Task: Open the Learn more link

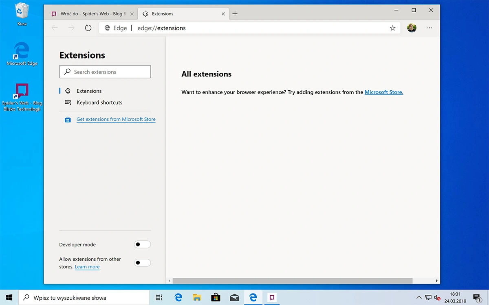Action: (x=87, y=267)
